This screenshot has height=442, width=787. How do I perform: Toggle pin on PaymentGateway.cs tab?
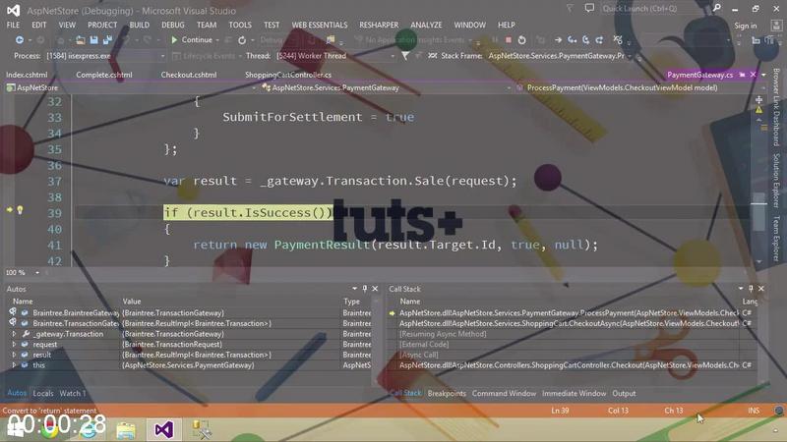(x=742, y=75)
